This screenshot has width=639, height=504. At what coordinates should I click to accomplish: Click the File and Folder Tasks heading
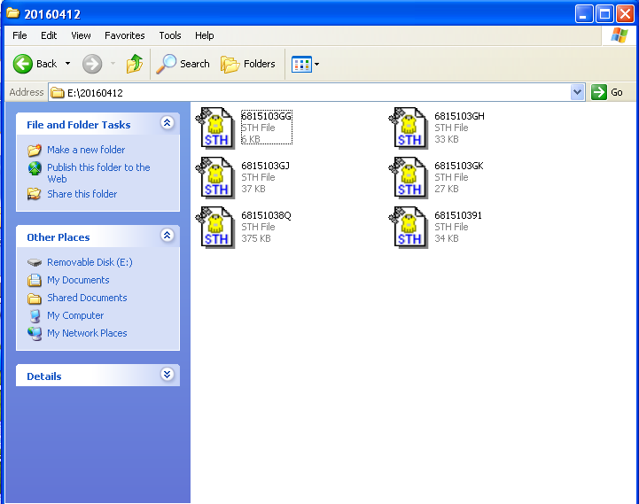click(x=79, y=125)
